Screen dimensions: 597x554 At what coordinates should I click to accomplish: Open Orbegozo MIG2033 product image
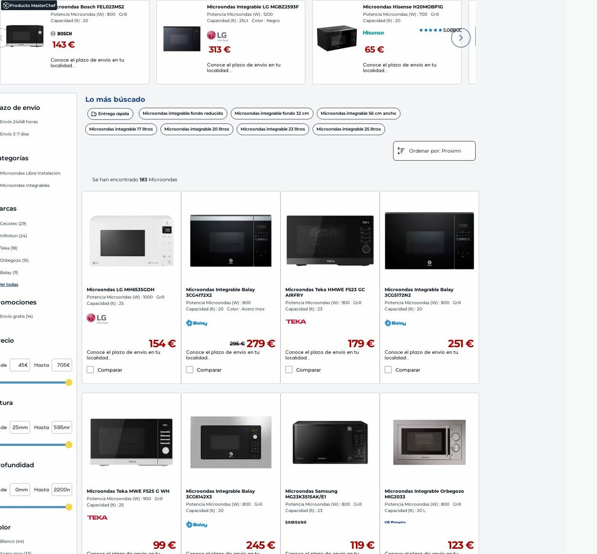[x=429, y=442]
